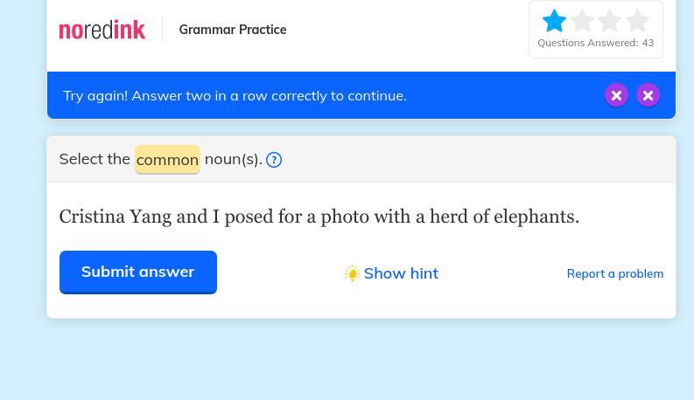
Task: Click the highlighted word common
Action: 167,160
